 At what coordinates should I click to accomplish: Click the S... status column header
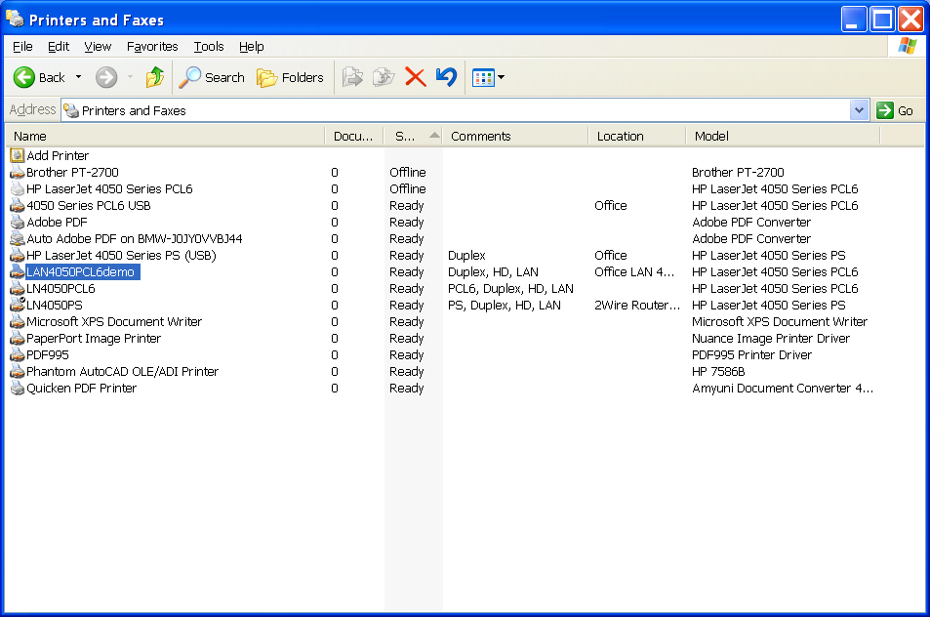414,136
